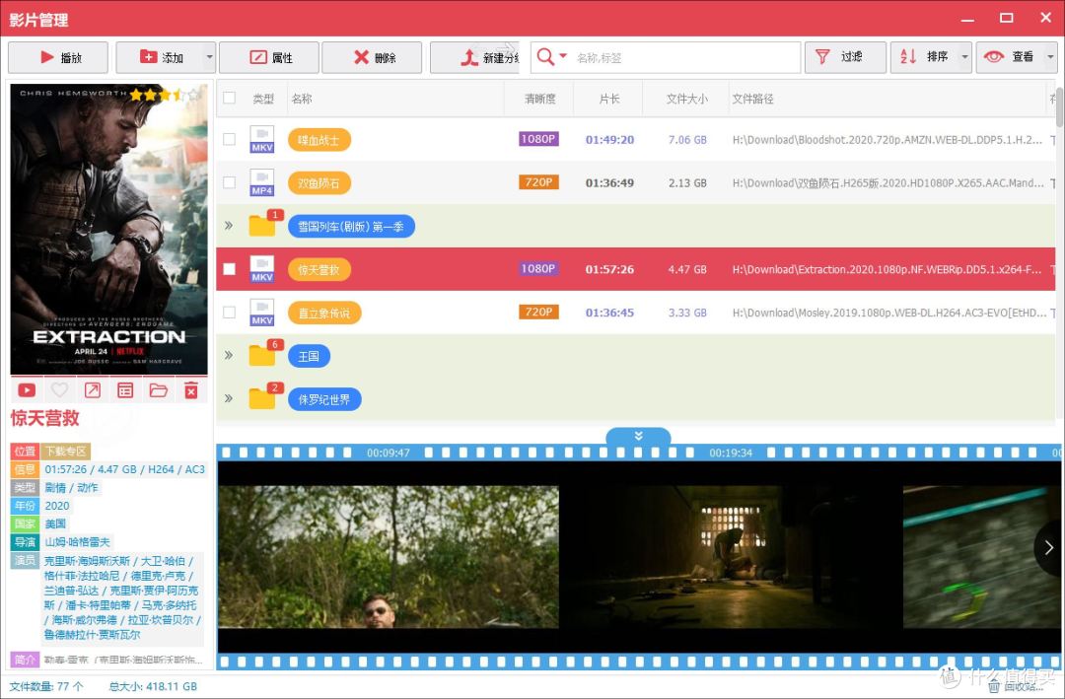
Task: Click the 播放 play toolbar button
Action: pos(58,57)
